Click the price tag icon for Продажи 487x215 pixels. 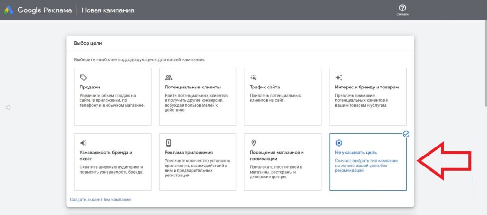click(x=83, y=78)
